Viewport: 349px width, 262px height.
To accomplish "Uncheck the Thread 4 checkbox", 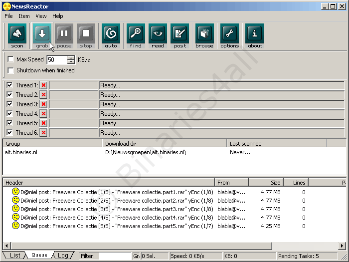I will [x=9, y=114].
